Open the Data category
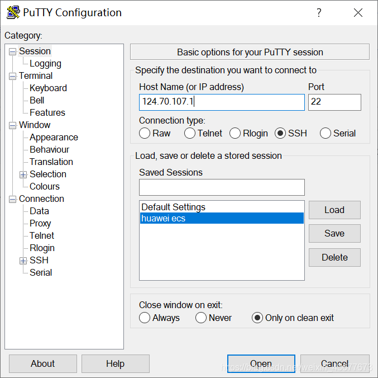 pyautogui.click(x=39, y=211)
